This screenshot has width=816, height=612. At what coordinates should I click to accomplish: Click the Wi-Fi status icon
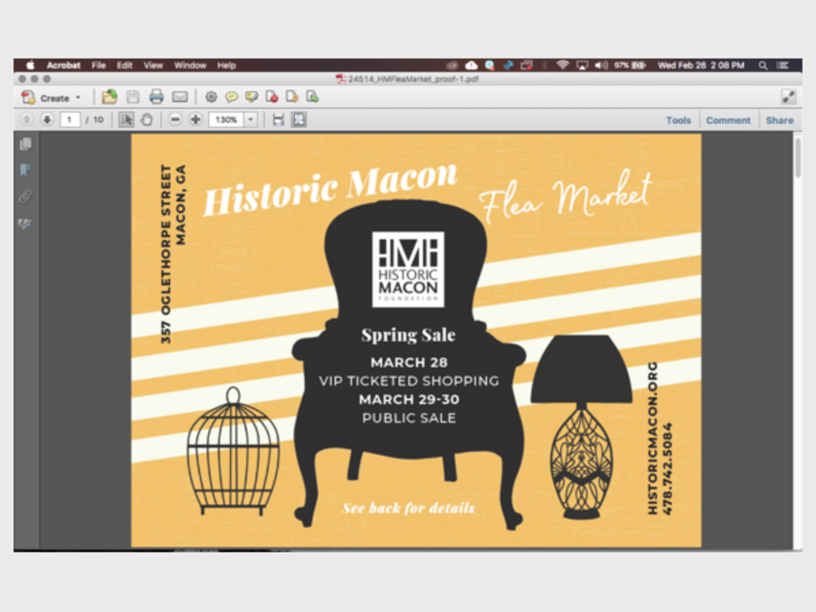(x=562, y=65)
